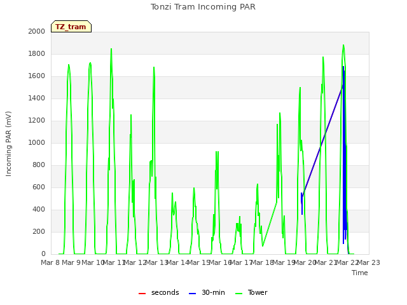Click the blue 30-min diagonal line segment
The height and width of the screenshot is (305, 407).
(322, 142)
